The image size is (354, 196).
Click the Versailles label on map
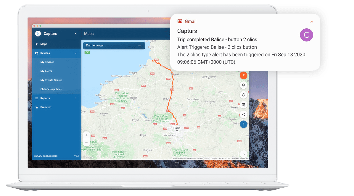(x=169, y=135)
